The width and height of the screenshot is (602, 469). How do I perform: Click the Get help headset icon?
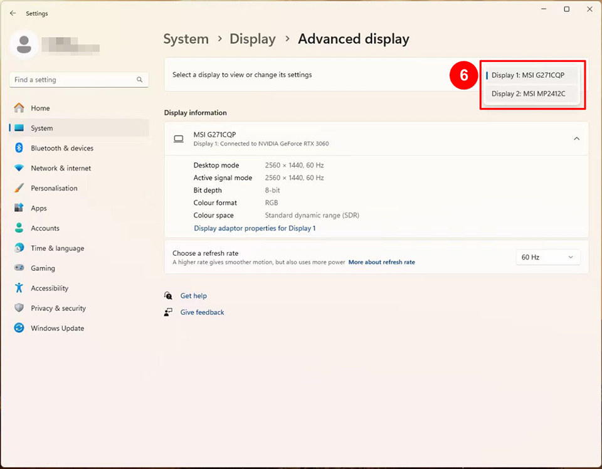(x=168, y=295)
